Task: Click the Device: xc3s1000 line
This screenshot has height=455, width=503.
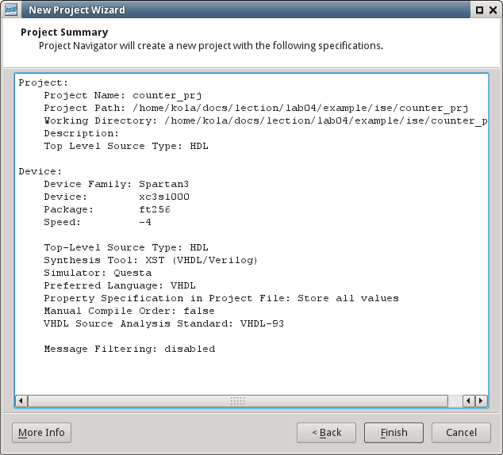Action: [117, 197]
